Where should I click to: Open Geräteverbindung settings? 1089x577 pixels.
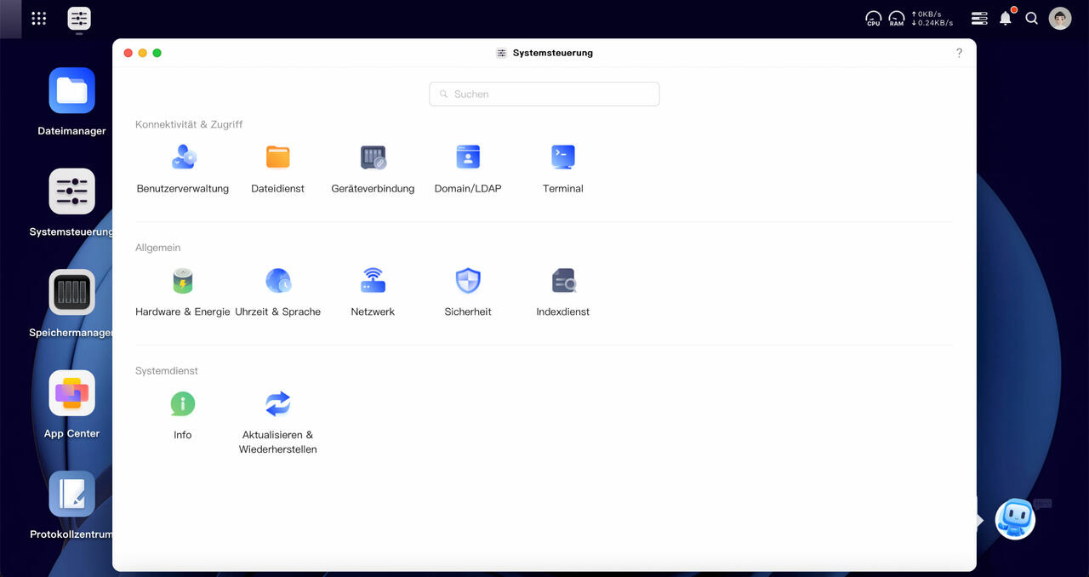pyautogui.click(x=373, y=169)
